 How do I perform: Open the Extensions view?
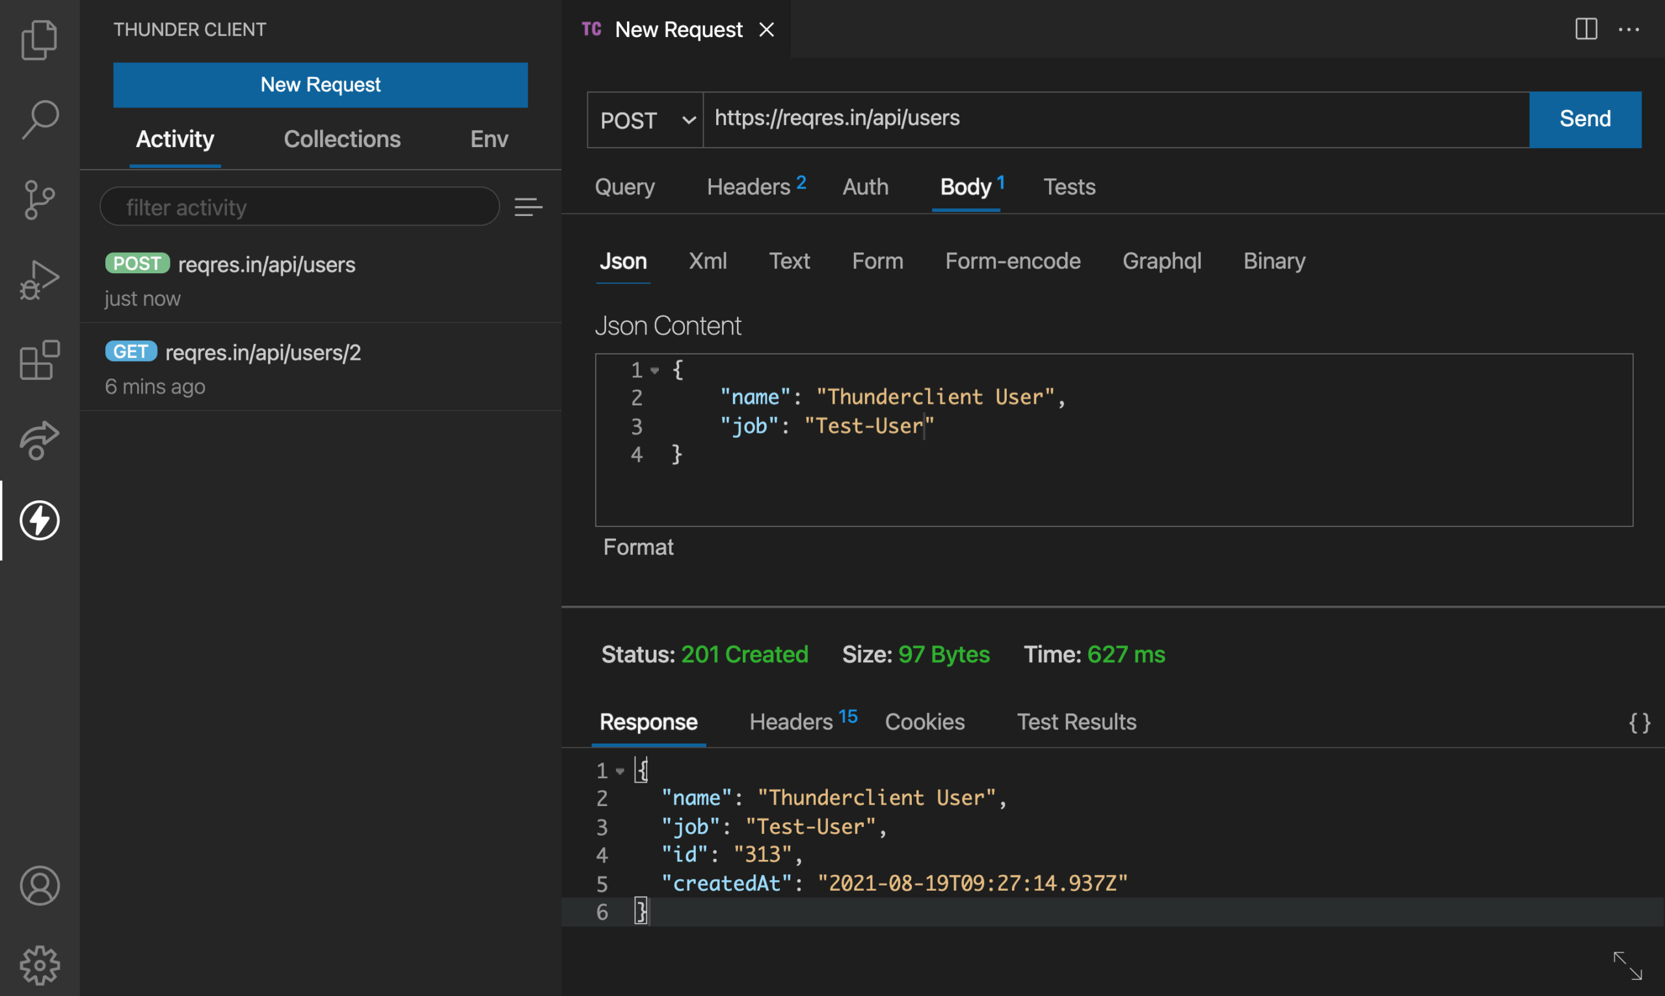38,360
